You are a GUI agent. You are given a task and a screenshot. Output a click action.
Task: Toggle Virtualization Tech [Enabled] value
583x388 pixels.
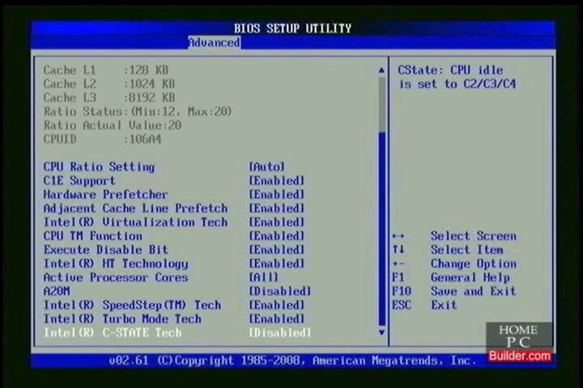[x=276, y=222]
